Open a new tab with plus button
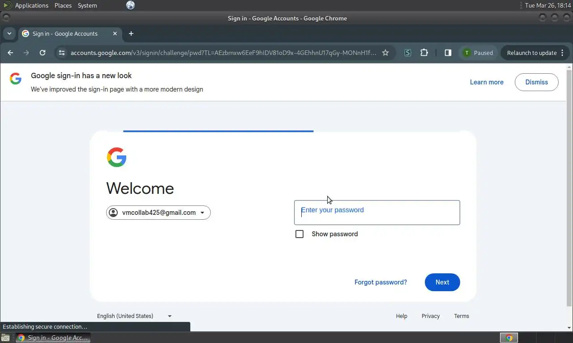573x343 pixels. pyautogui.click(x=131, y=33)
